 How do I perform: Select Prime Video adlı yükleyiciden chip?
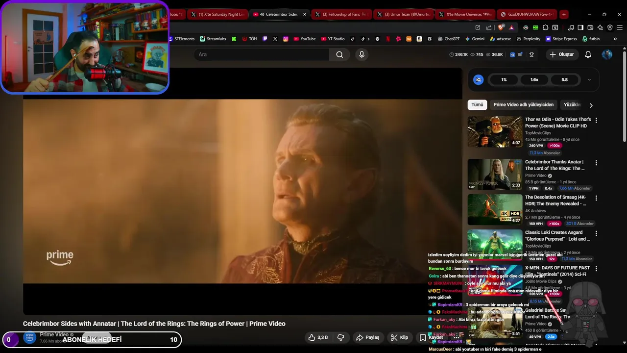pyautogui.click(x=523, y=105)
